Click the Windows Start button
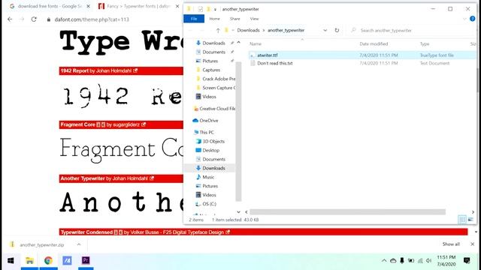481x270 pixels. coord(11,260)
